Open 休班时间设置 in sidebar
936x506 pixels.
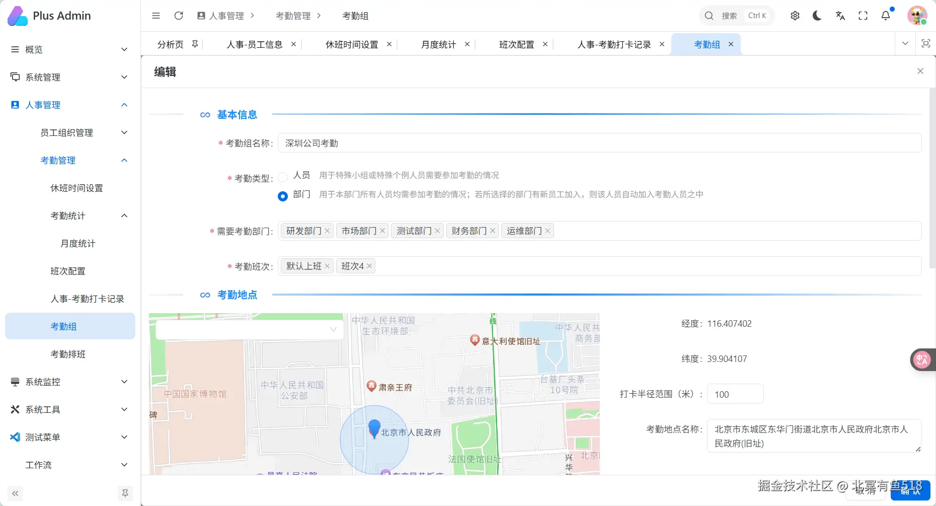click(70, 188)
